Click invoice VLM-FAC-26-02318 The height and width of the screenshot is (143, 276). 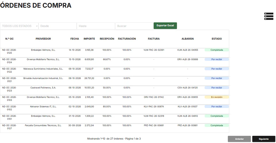point(154,116)
